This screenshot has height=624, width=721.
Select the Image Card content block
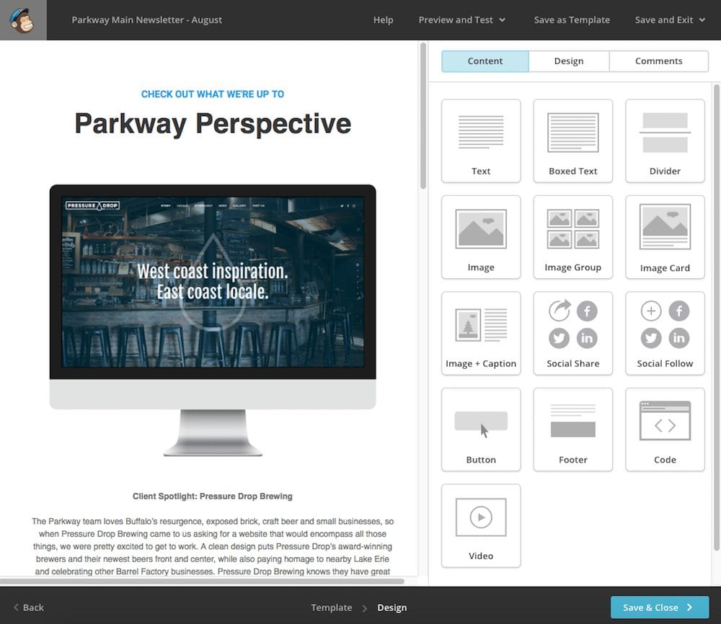coord(665,237)
